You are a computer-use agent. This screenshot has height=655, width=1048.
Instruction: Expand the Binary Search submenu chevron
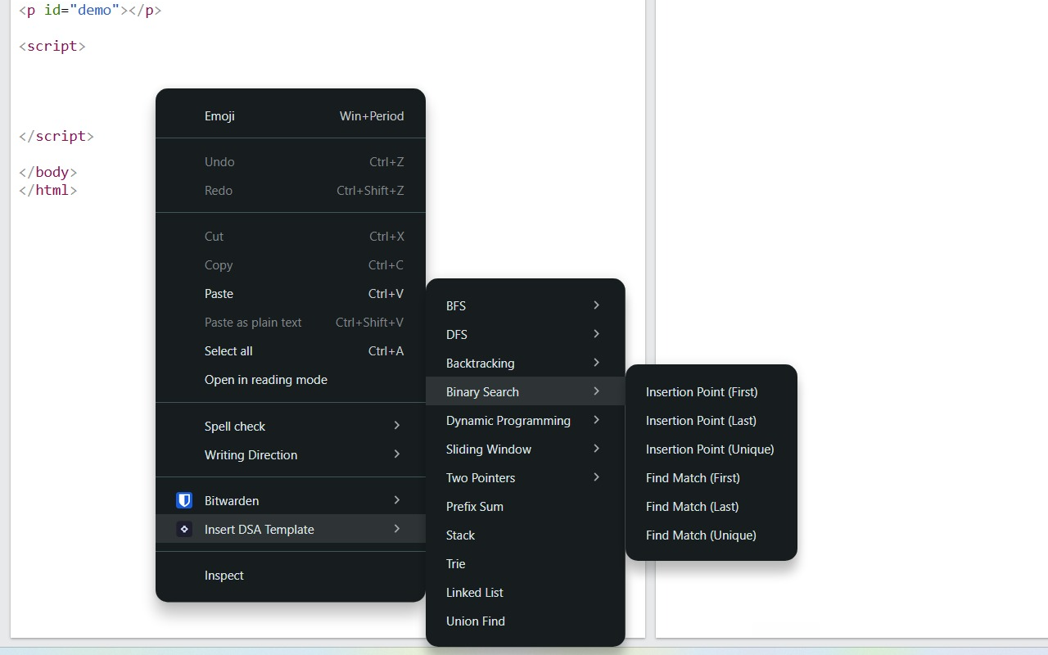(597, 391)
